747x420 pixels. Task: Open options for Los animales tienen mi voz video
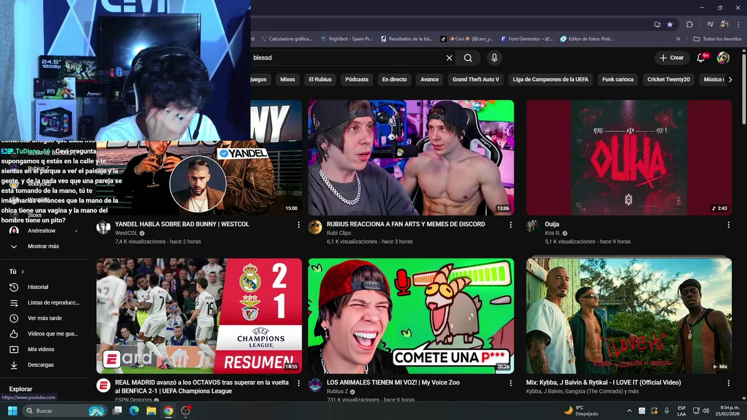click(511, 383)
